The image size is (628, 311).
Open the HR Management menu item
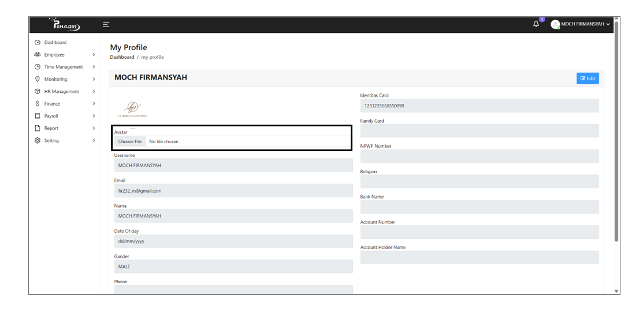[x=61, y=92]
